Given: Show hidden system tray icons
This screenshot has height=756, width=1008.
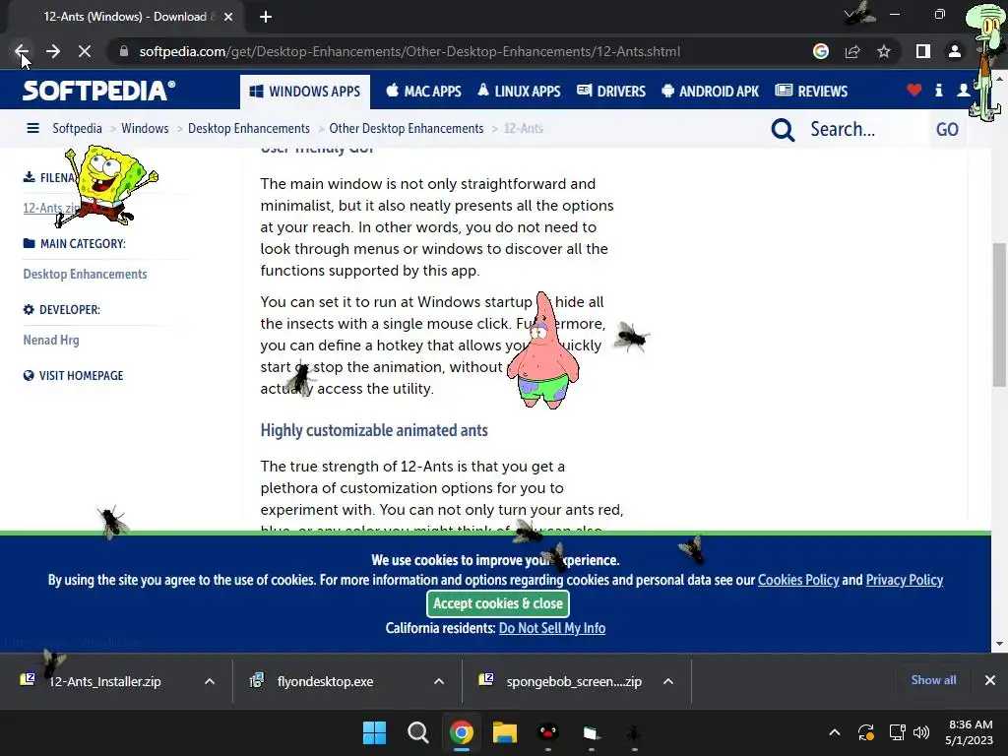Looking at the screenshot, I should point(835,732).
